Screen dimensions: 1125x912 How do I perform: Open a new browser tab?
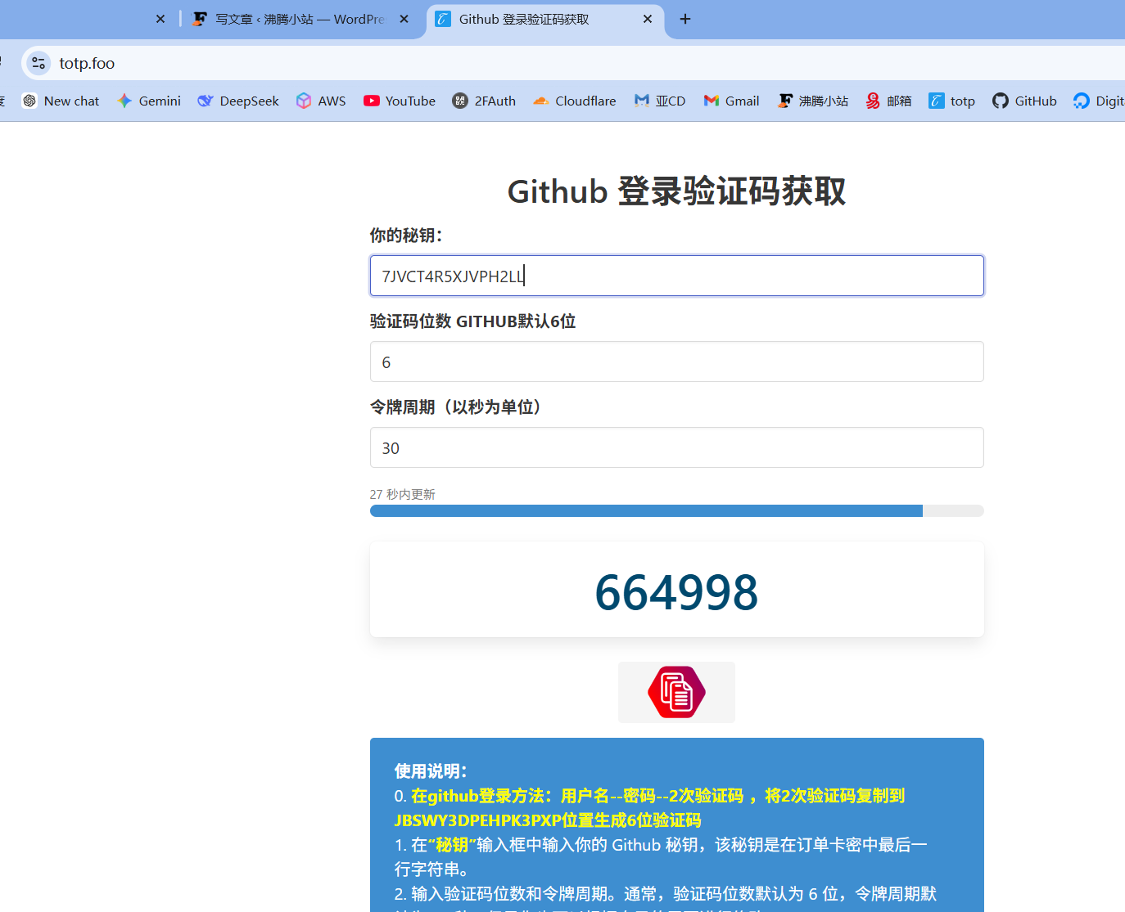685,19
